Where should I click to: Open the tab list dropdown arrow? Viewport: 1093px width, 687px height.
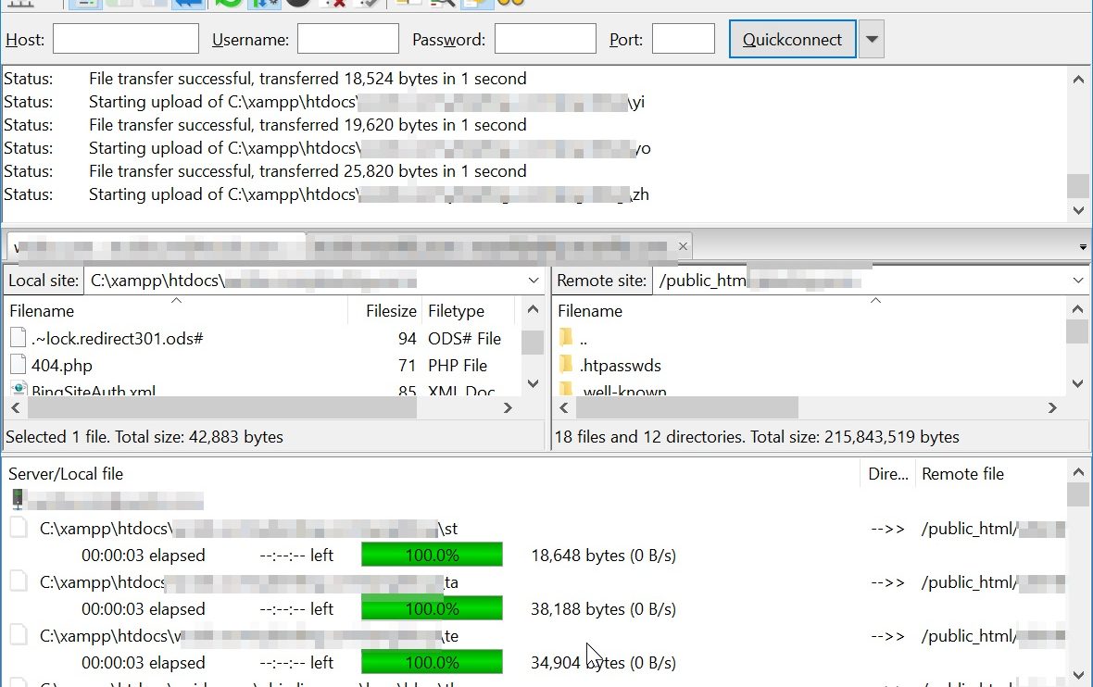(1083, 246)
